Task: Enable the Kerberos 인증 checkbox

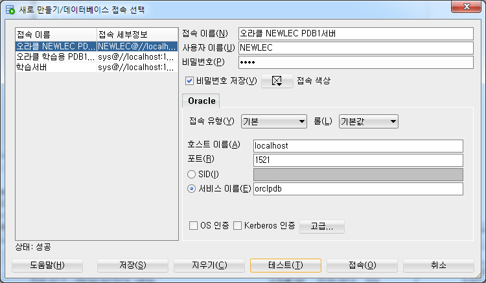Action: pos(237,226)
